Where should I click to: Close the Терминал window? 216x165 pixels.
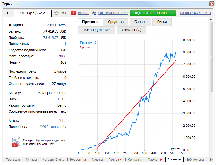coord(212,4)
